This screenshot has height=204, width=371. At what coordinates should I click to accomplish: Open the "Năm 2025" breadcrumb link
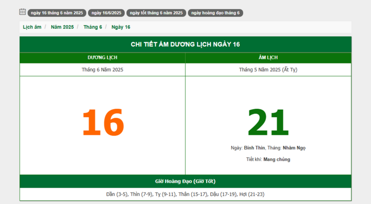(62, 27)
